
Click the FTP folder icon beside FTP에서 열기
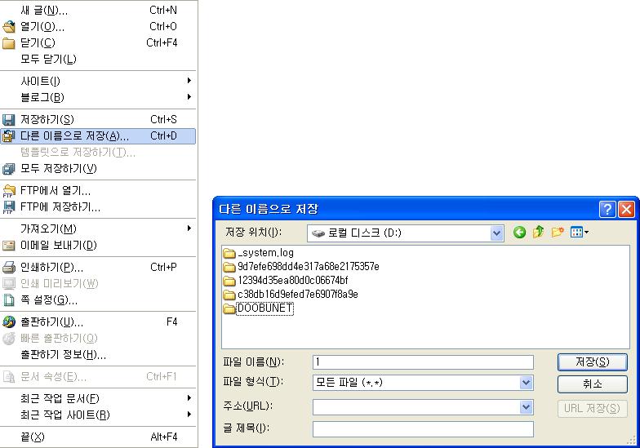coord(8,191)
